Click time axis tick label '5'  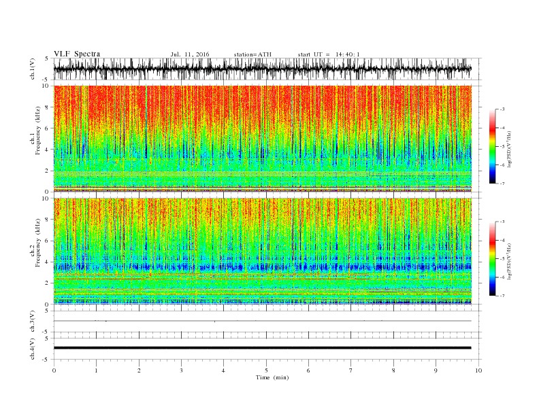tap(266, 370)
